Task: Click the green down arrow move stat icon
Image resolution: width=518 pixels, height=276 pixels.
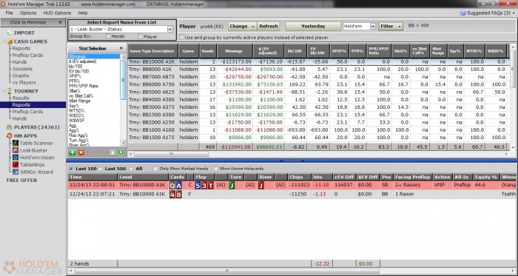Action: click(x=121, y=152)
